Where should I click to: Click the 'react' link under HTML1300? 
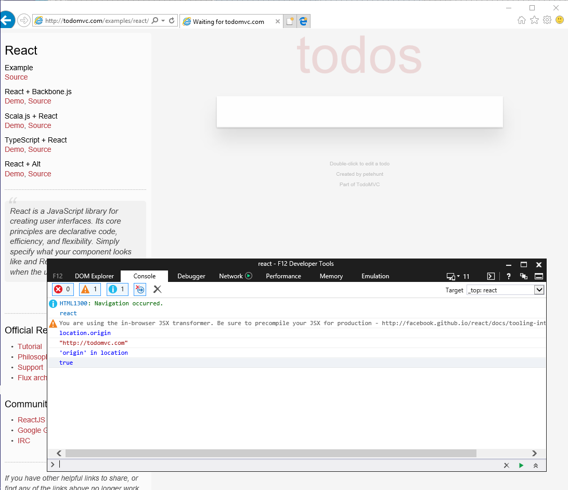(x=68, y=313)
